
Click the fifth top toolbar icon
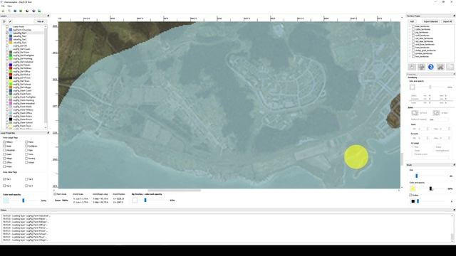27,11
